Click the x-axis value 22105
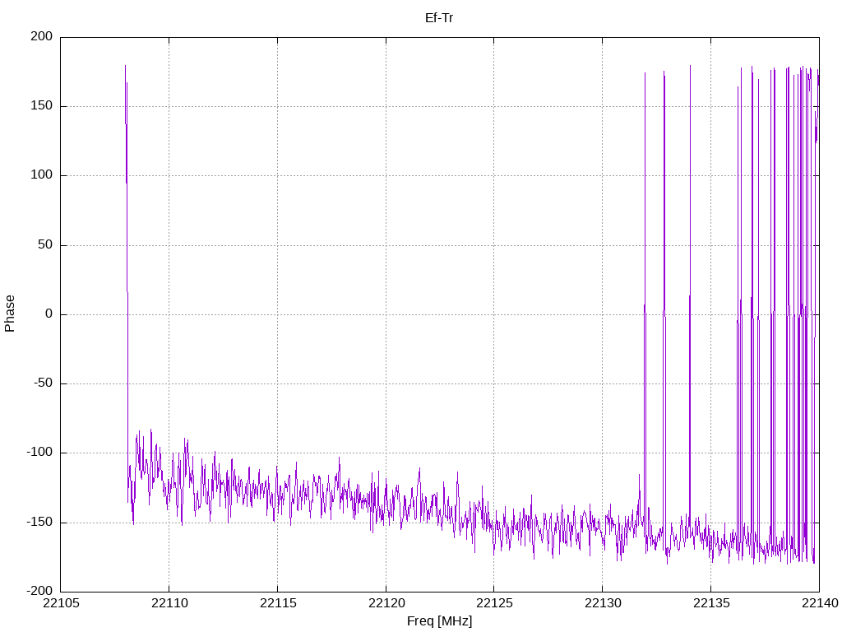This screenshot has width=842, height=632. pyautogui.click(x=61, y=603)
